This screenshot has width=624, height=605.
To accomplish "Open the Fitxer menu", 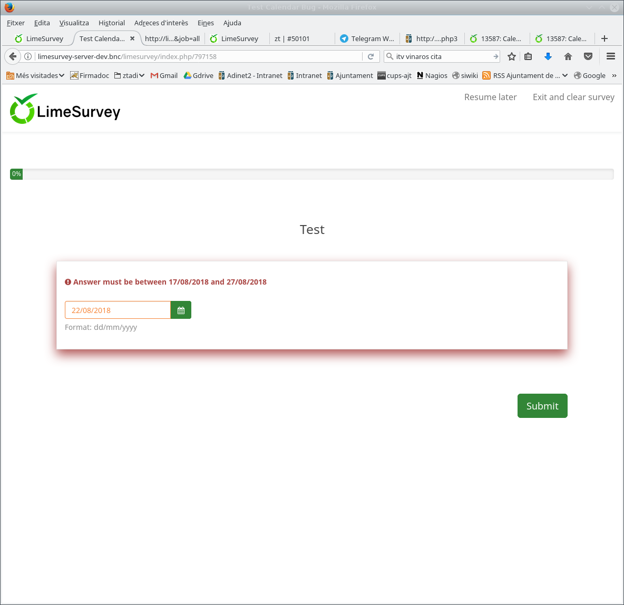I will (x=15, y=23).
